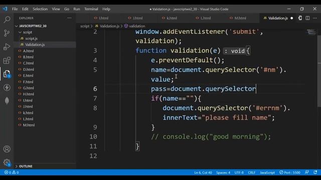
Task: Change indentation via Spaces: 4
Action: point(223,172)
